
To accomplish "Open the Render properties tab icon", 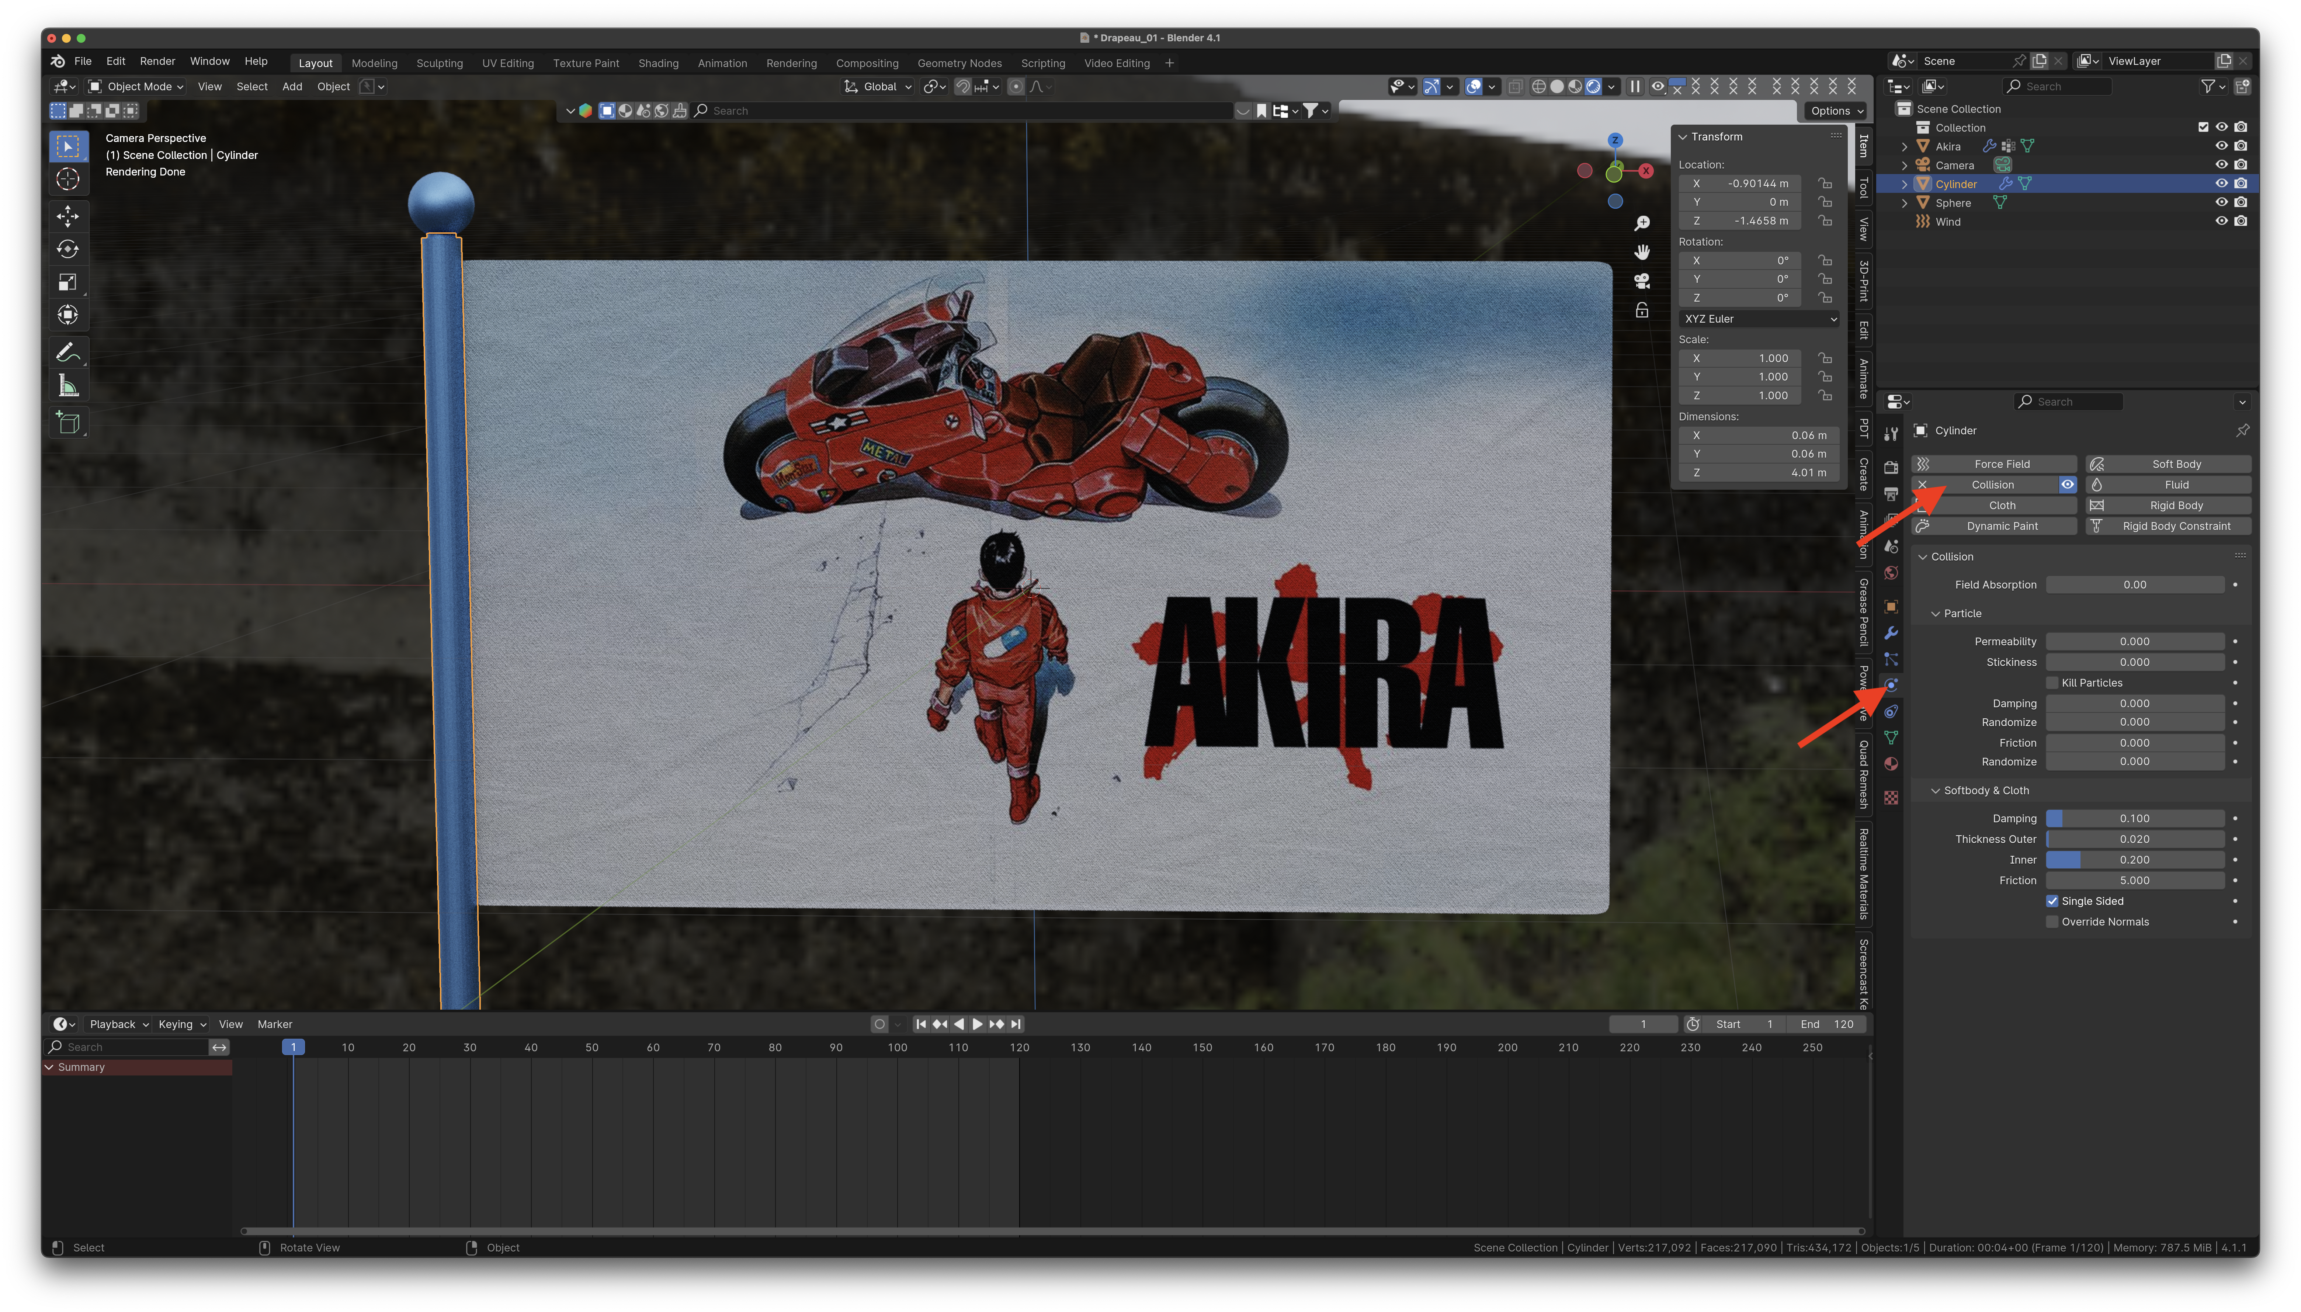I will point(1891,468).
